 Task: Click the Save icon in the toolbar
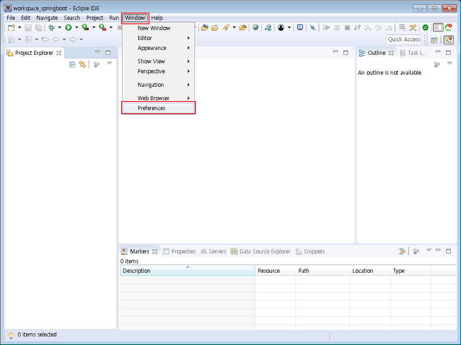[x=28, y=27]
